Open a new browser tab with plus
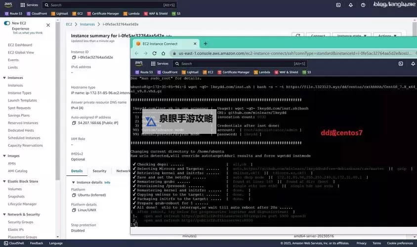The width and height of the screenshot is (417, 247). (x=206, y=43)
